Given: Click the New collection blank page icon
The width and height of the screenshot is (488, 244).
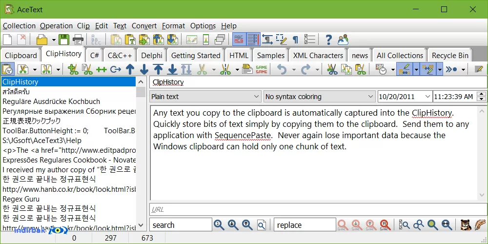Looking at the screenshot, I should [x=7, y=40].
